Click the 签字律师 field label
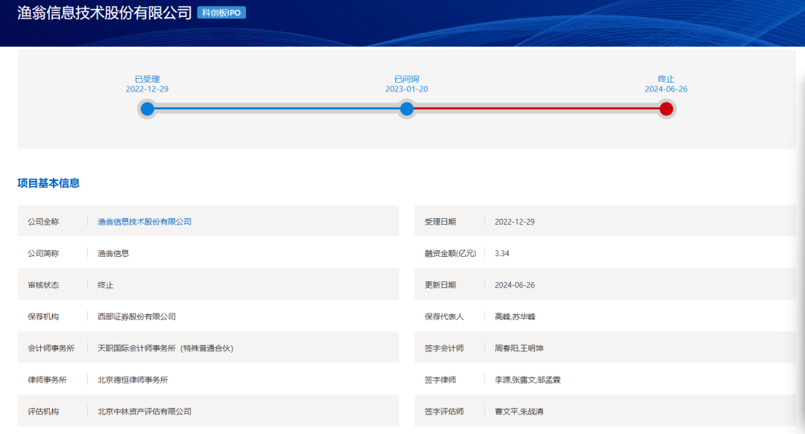The width and height of the screenshot is (805, 434). pyautogui.click(x=440, y=380)
